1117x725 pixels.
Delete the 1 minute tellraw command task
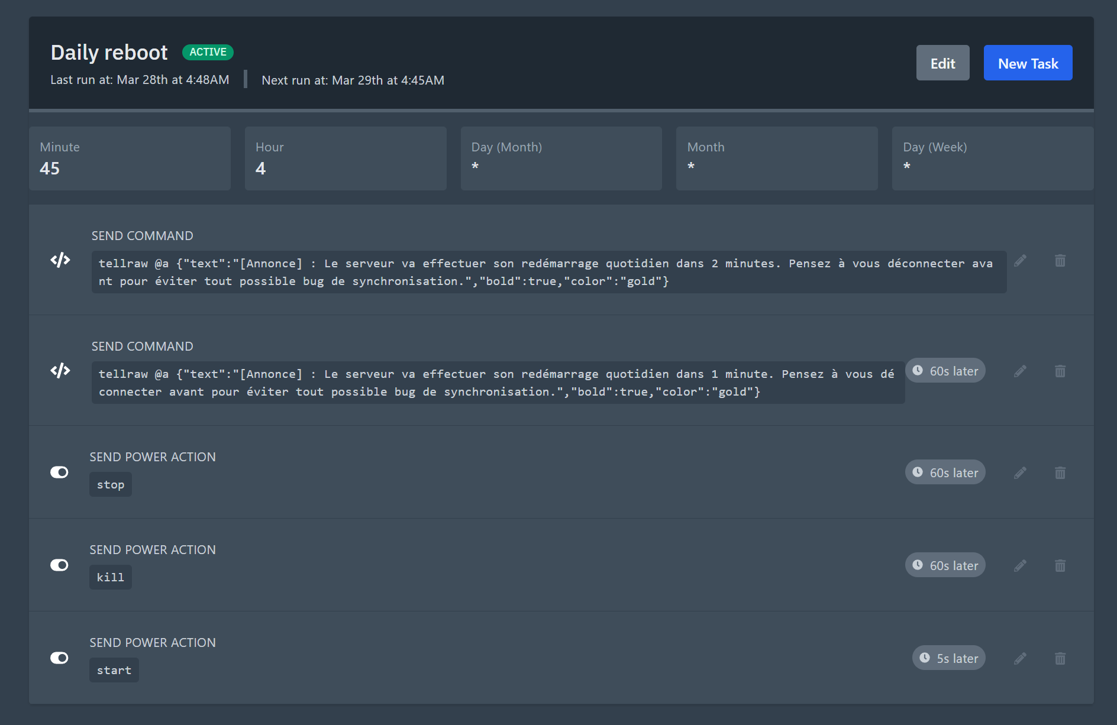pos(1060,371)
